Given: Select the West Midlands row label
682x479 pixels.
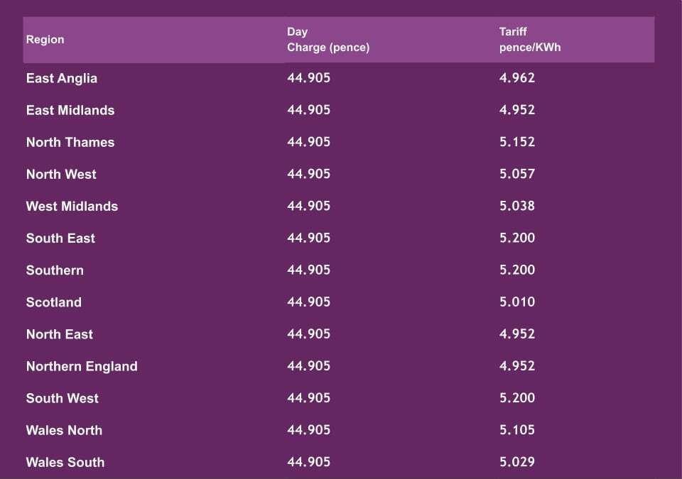Looking at the screenshot, I should pos(72,206).
